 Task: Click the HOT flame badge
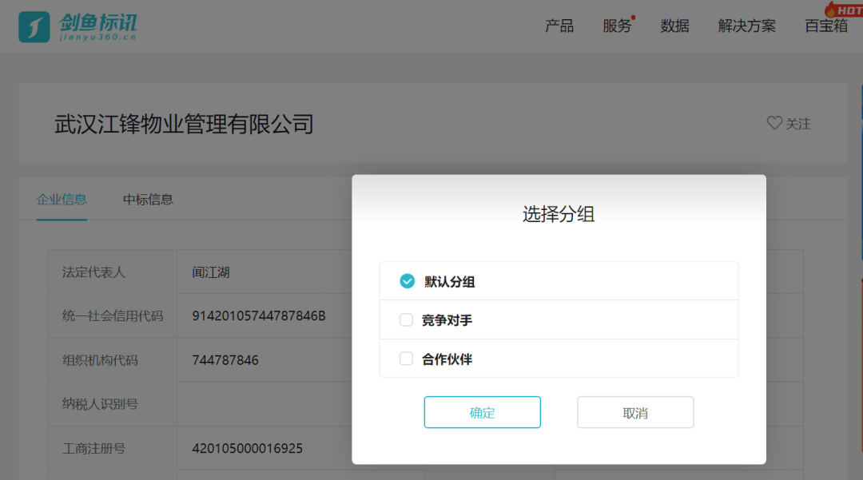coord(844,10)
